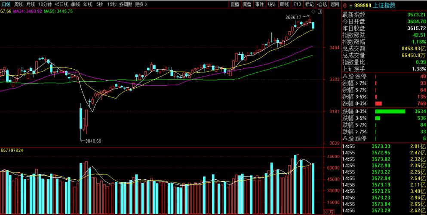Switch to the 周线 weekly chart tab

coord(18,4)
